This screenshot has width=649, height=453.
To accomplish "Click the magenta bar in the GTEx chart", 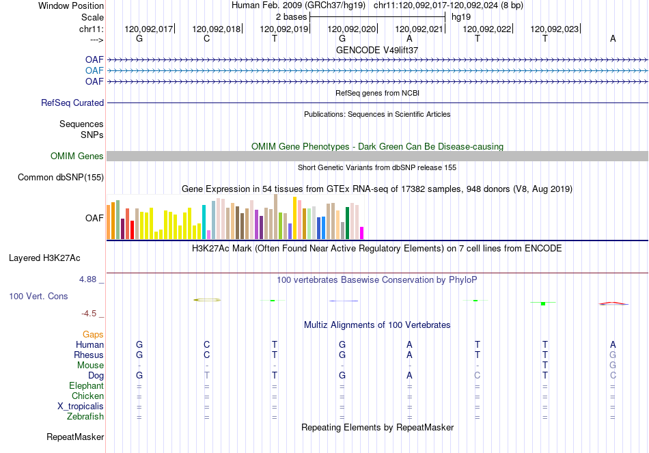I will (361, 233).
